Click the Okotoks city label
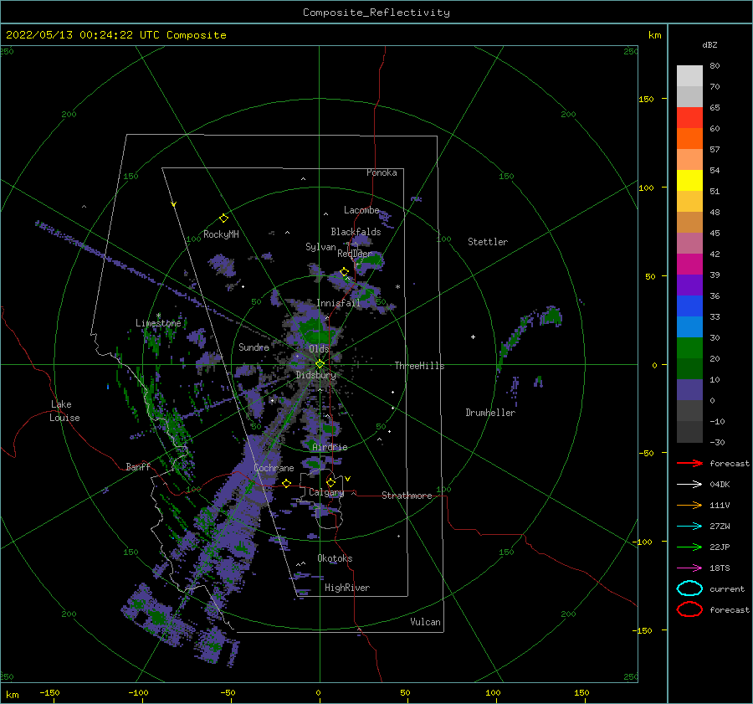753x704 pixels. click(335, 558)
